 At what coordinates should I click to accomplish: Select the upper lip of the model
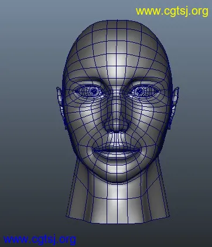coord(117,146)
